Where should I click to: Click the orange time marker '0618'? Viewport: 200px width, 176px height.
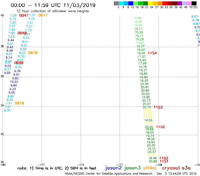pos(33,53)
